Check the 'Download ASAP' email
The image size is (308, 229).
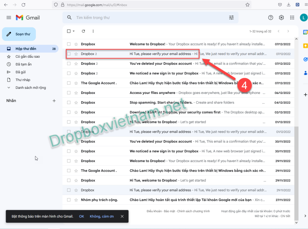click(x=69, y=112)
